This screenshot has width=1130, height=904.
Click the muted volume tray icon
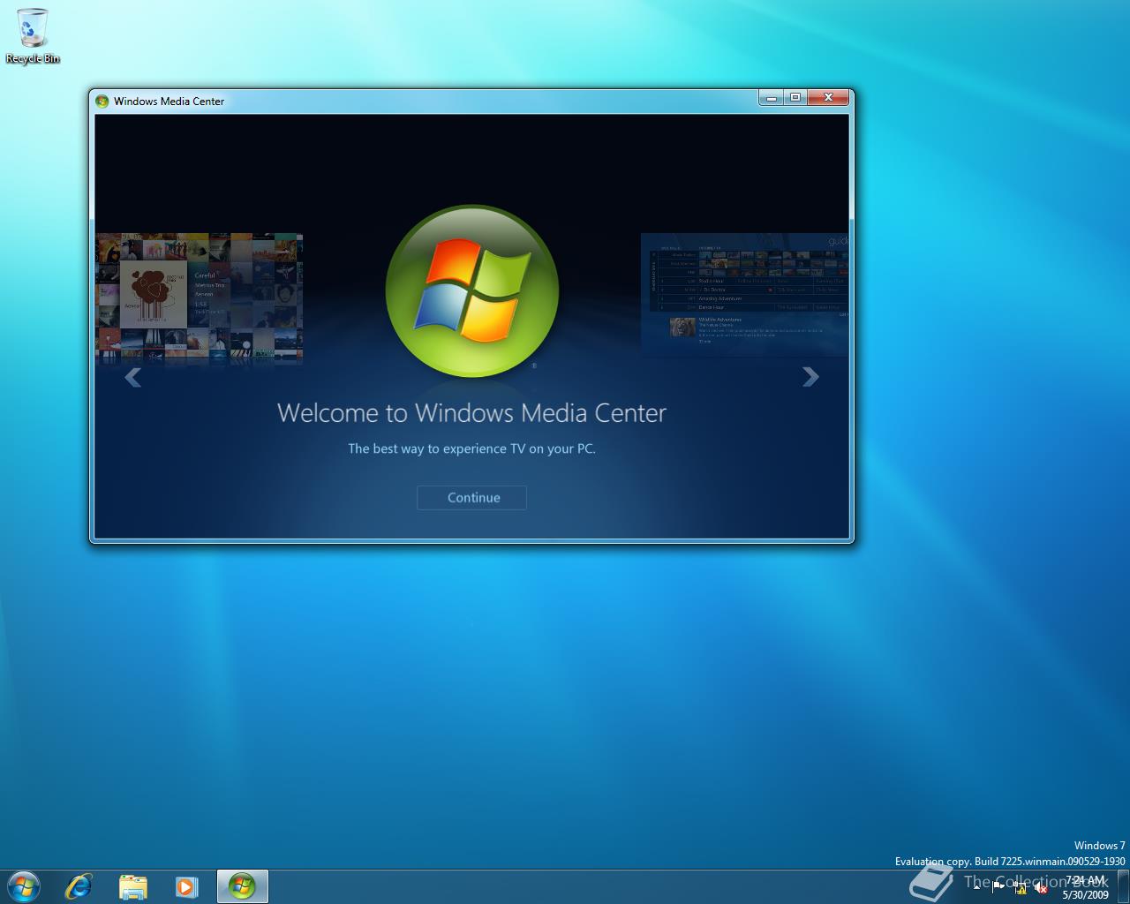pyautogui.click(x=1041, y=888)
